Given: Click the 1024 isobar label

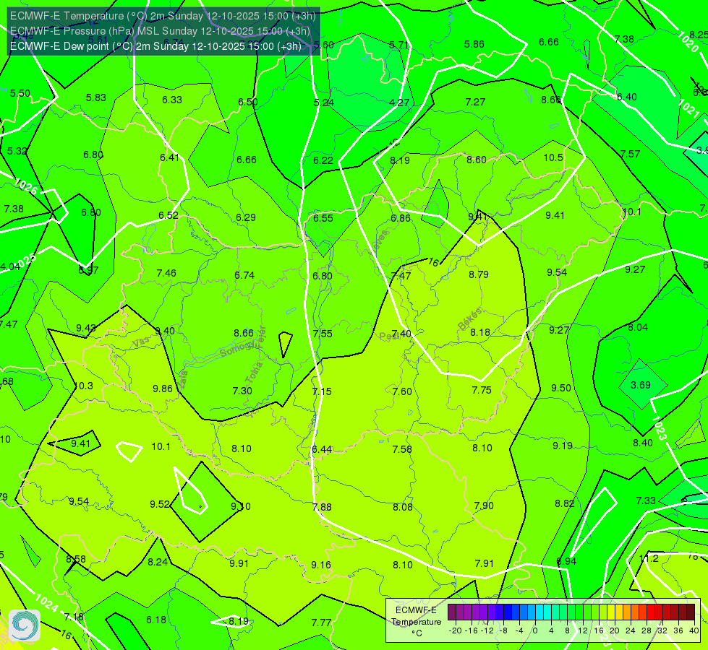Looking at the screenshot, I should tap(46, 603).
